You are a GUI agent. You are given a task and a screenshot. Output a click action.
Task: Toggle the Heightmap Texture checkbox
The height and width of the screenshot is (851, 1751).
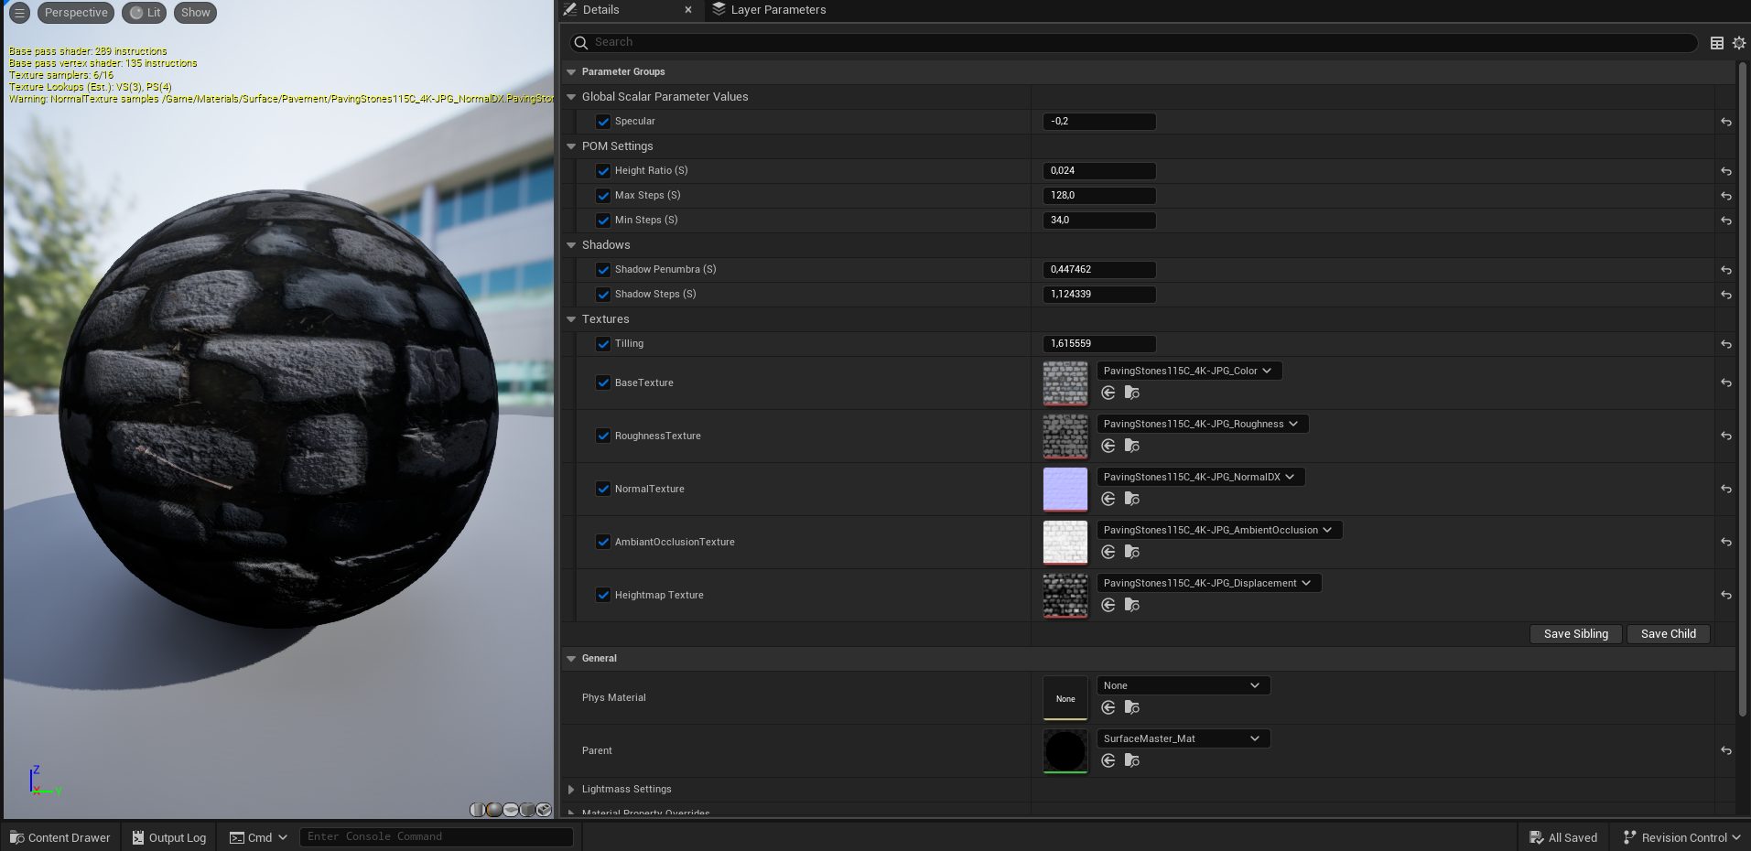pyautogui.click(x=603, y=595)
